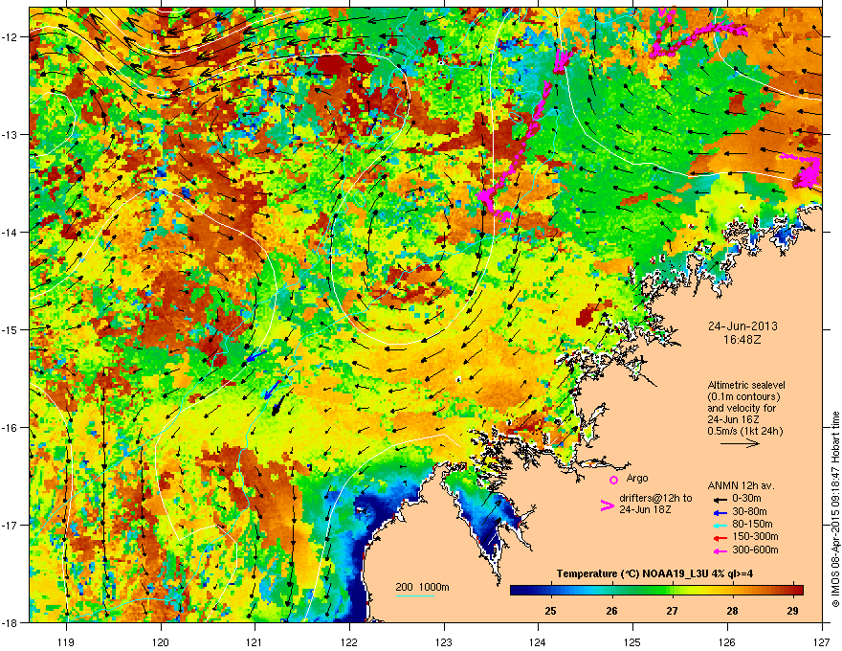Click the blue 30-80m legend arrow
This screenshot has height=651, width=842.
720,512
